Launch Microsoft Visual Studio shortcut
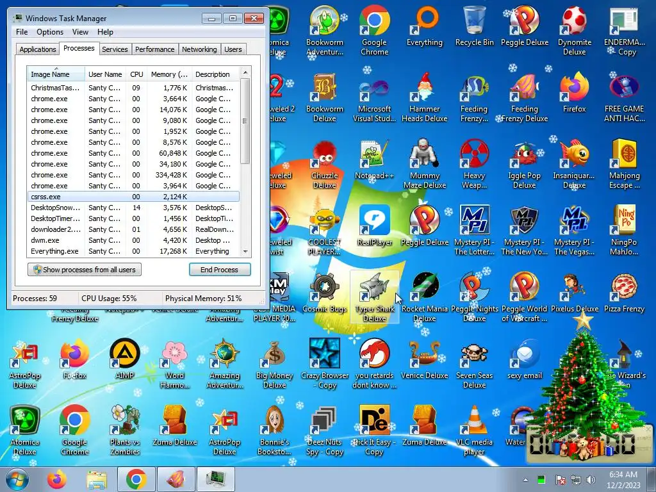 pos(374,97)
